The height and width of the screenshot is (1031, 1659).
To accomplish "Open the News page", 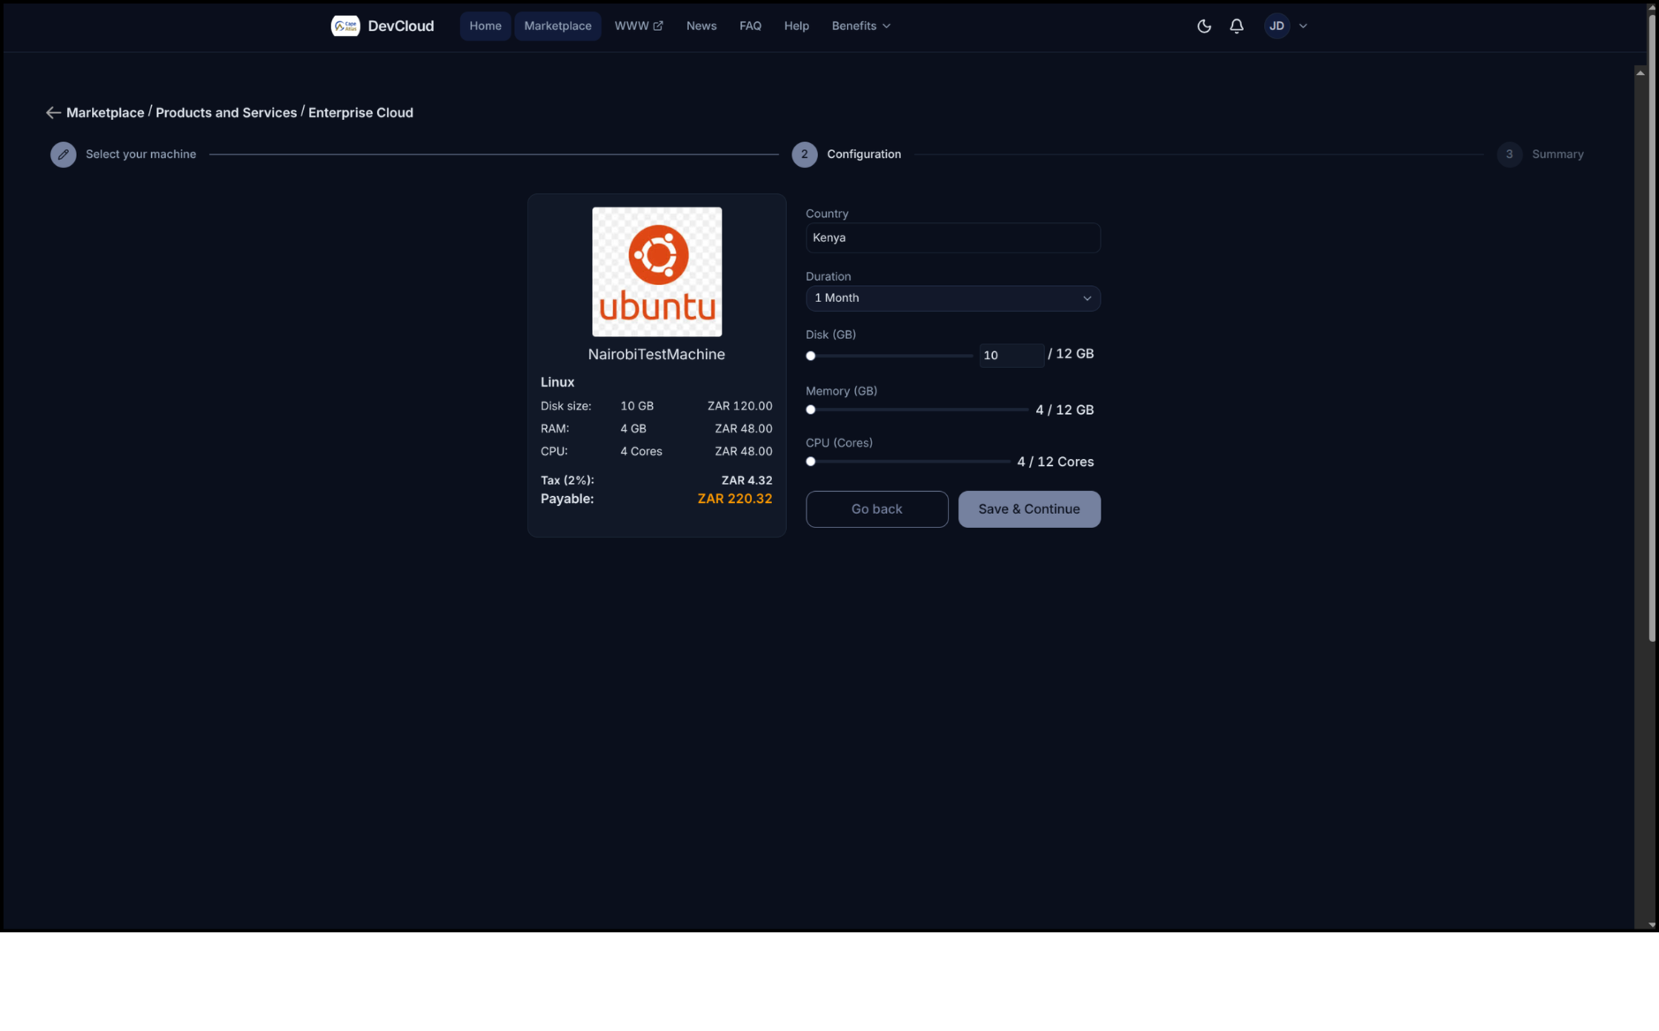I will click(701, 26).
